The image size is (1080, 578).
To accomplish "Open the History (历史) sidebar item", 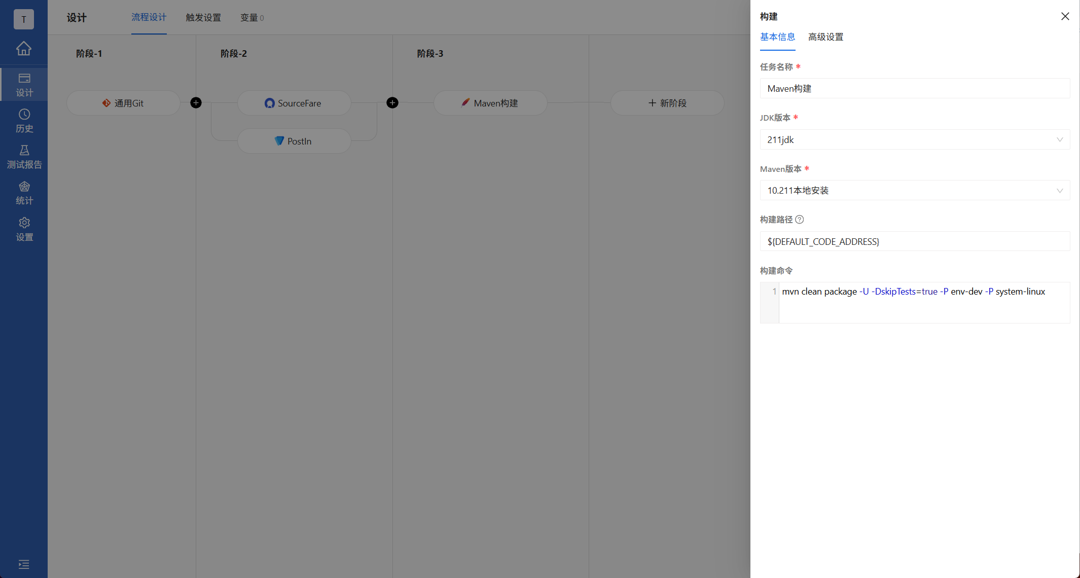I will point(24,121).
